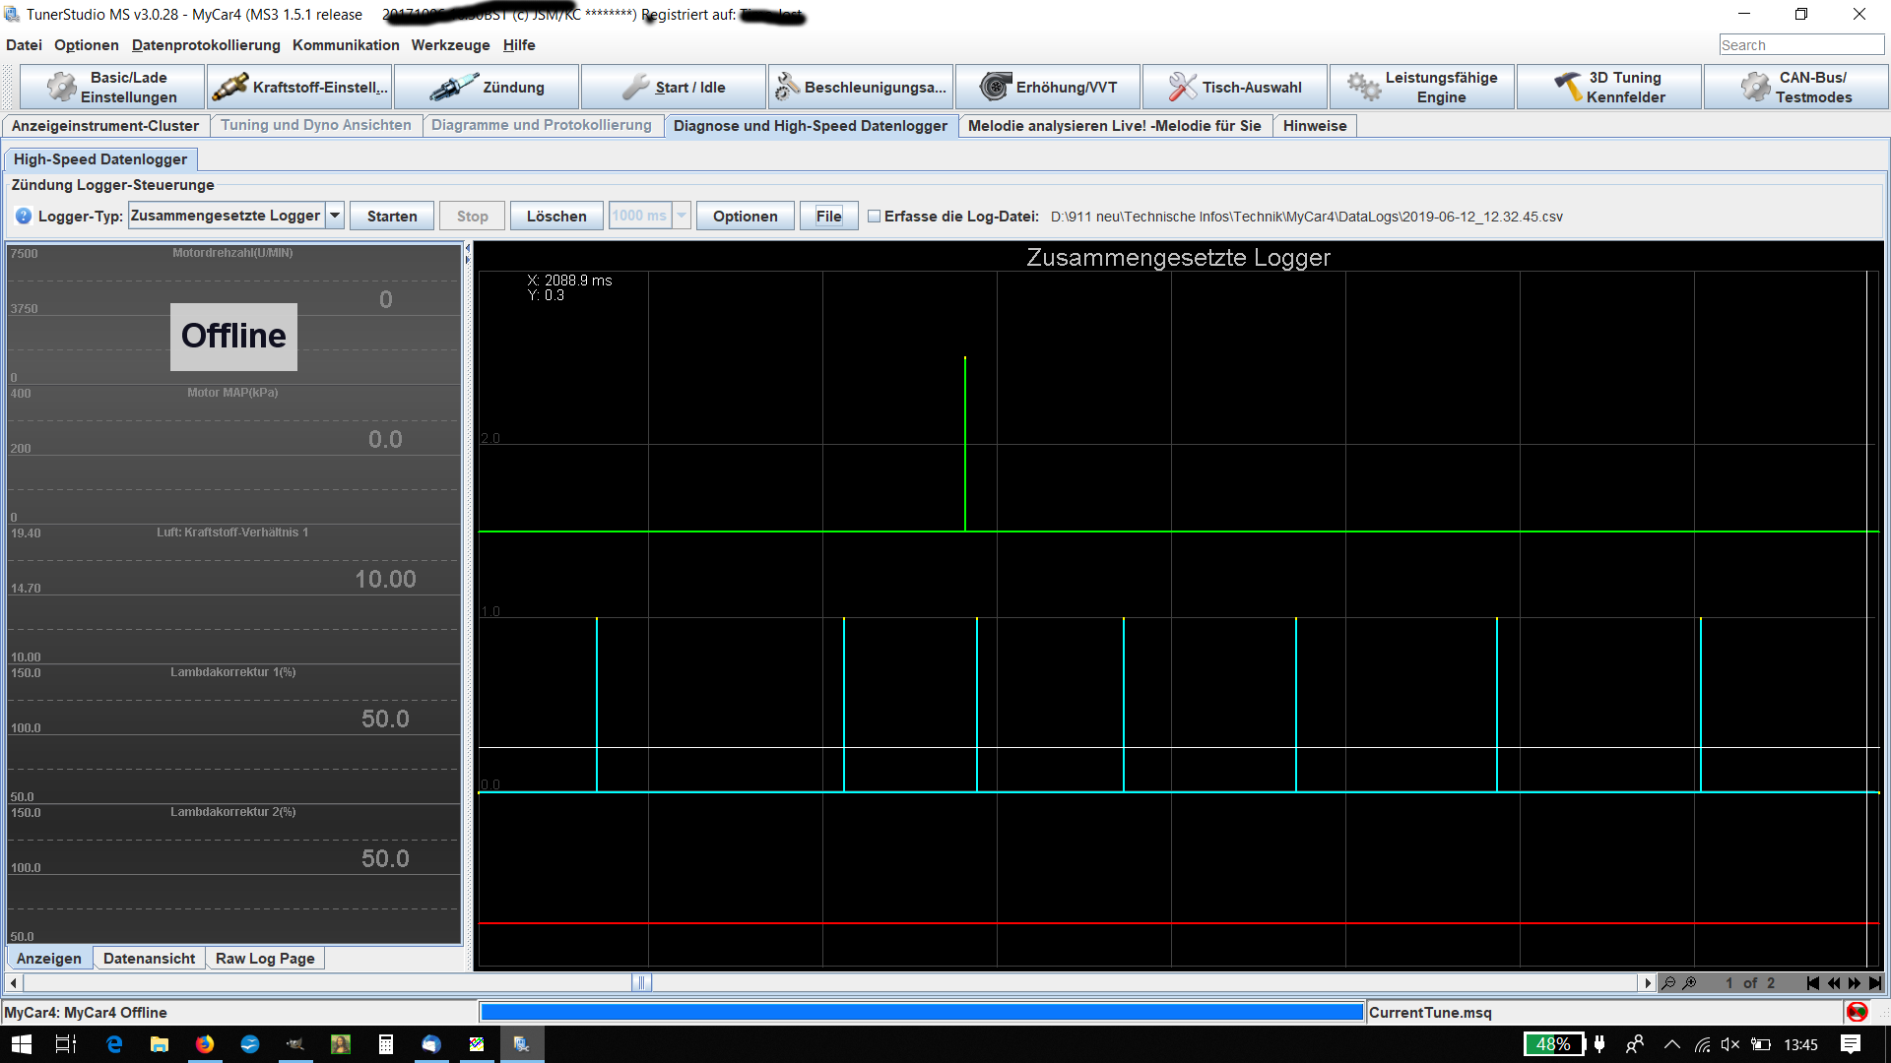Open Erhöhung/VVT turbo toolbar button
This screenshot has height=1063, width=1891.
(x=1049, y=88)
